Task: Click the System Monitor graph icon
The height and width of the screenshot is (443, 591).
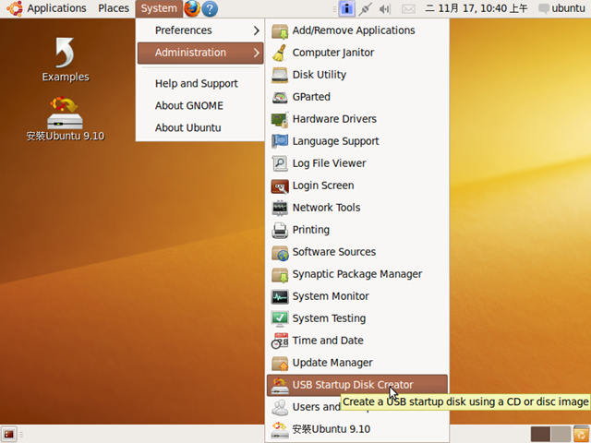Action: [280, 296]
